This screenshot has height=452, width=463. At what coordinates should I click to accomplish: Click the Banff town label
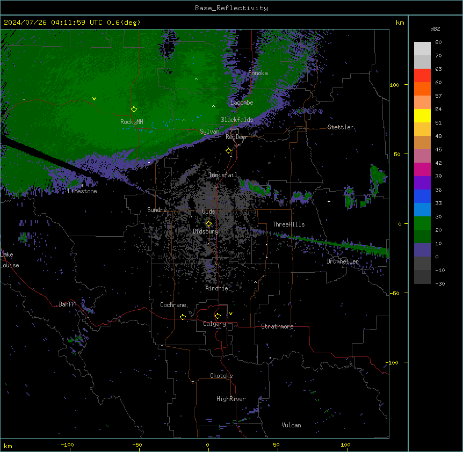pos(67,304)
